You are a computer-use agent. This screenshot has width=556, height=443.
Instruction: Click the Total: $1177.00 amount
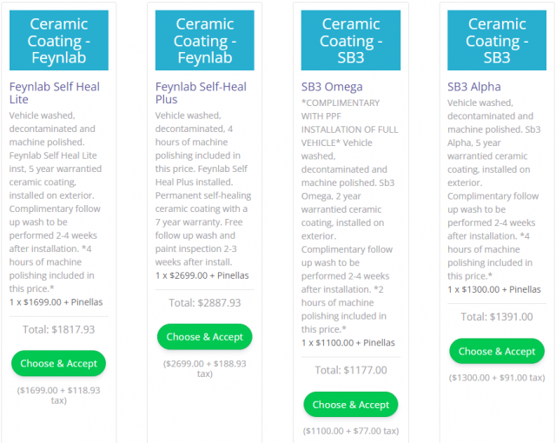(x=351, y=370)
